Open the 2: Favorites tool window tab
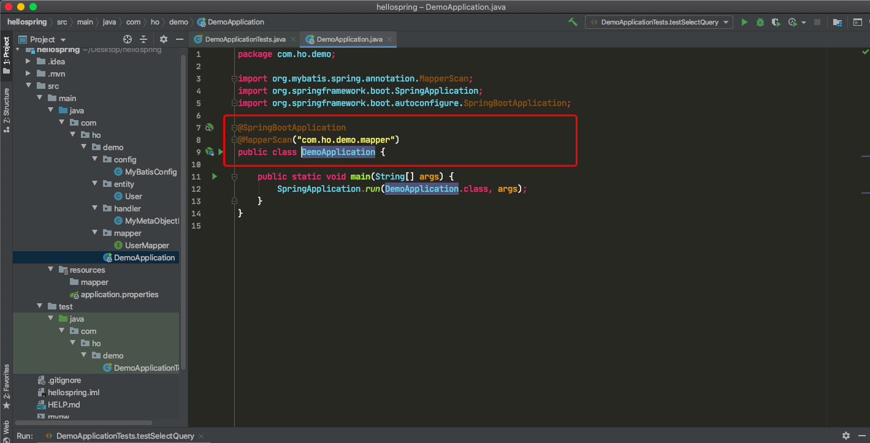Image resolution: width=870 pixels, height=443 pixels. click(x=6, y=386)
